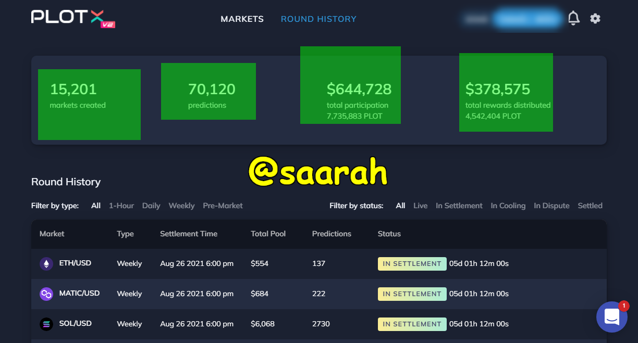The height and width of the screenshot is (343, 638).
Task: Click the ETH/USD settlement time
Action: [x=197, y=264]
